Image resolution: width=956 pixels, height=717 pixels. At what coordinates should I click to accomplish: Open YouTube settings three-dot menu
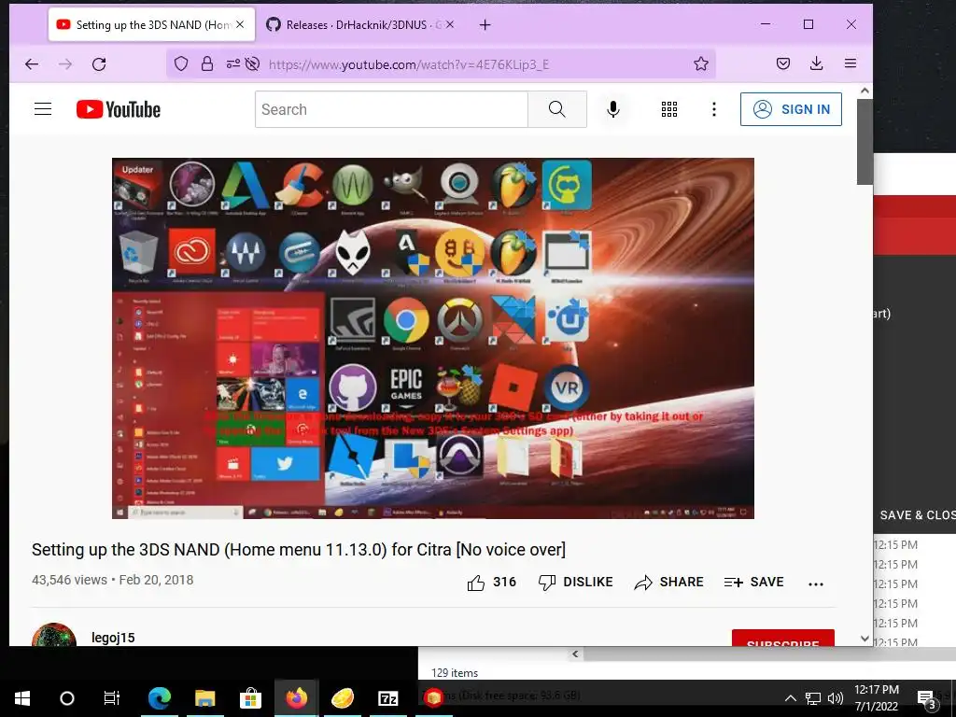pyautogui.click(x=714, y=109)
